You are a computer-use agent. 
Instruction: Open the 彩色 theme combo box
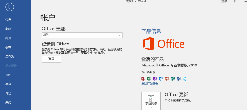(82, 35)
